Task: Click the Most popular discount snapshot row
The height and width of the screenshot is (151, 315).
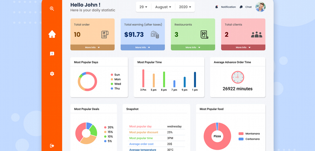Action: [156, 132]
